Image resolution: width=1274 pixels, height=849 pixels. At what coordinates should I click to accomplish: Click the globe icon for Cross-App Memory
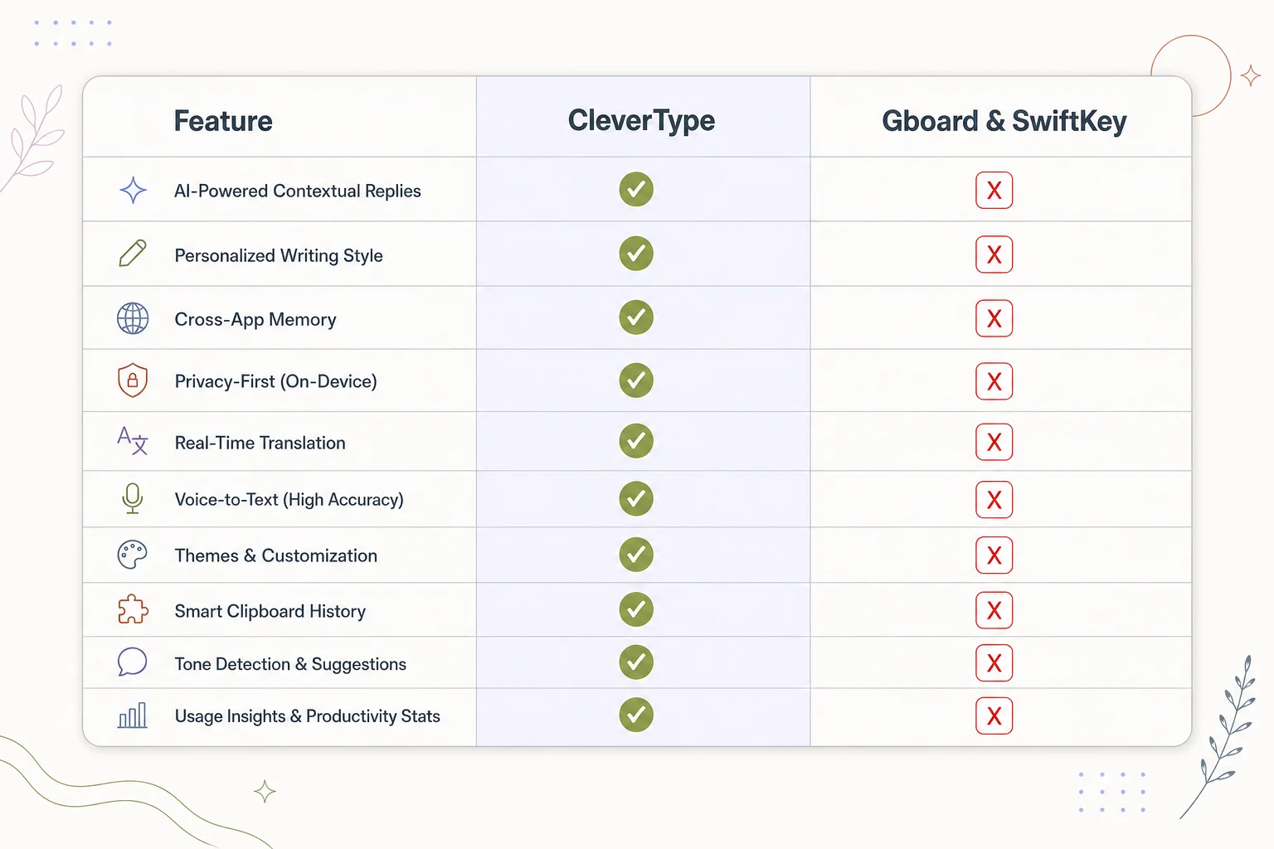click(x=133, y=318)
